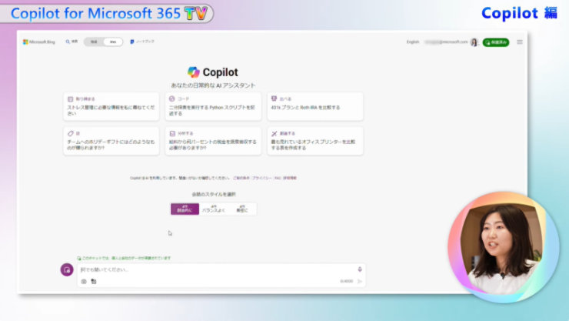
Task: Click the green data protection shield notice
Action: (x=124, y=258)
